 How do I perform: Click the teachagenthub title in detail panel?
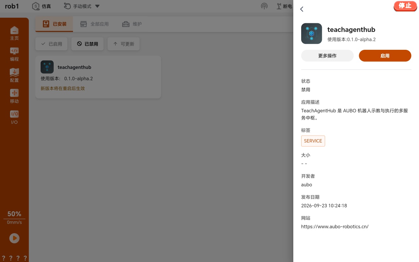(x=351, y=29)
